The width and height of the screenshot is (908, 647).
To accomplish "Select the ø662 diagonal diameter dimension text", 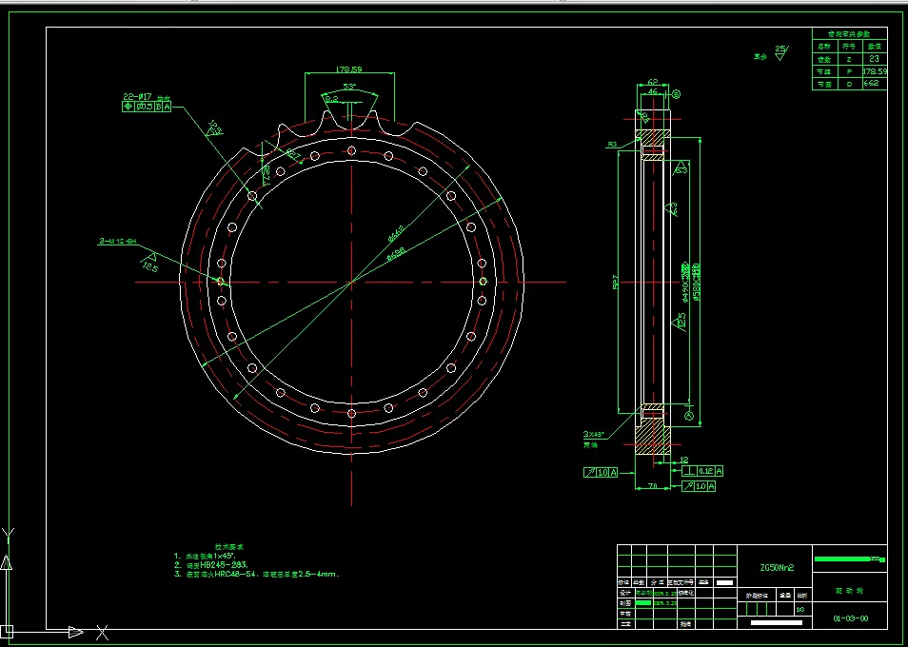I will point(396,233).
